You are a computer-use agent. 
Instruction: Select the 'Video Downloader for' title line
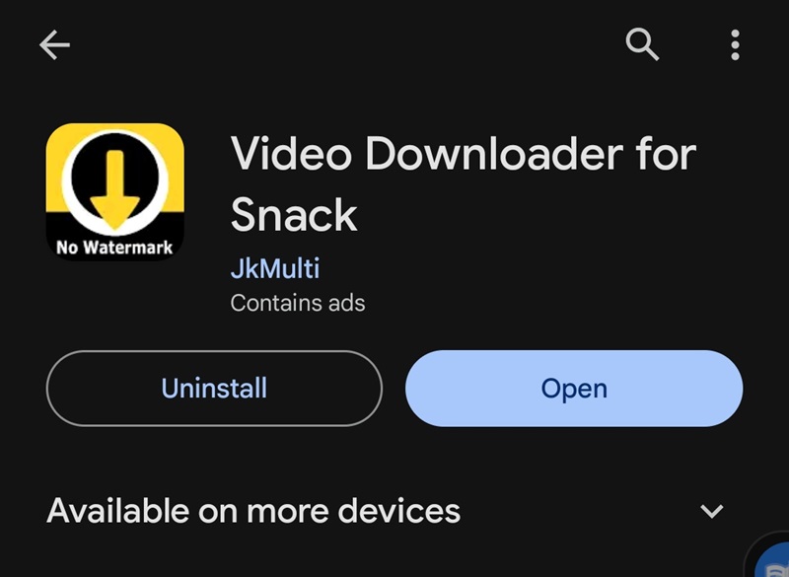point(464,154)
